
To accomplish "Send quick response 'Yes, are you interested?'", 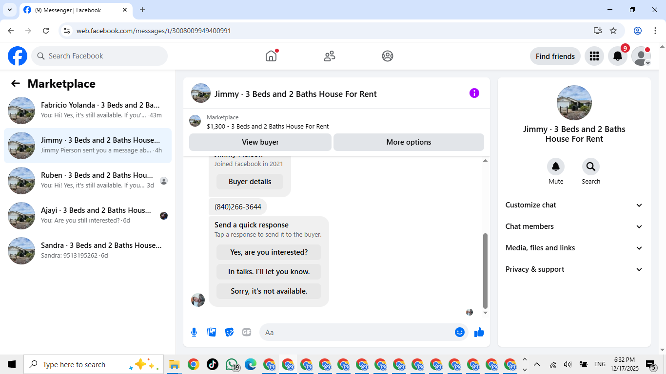I will [269, 252].
